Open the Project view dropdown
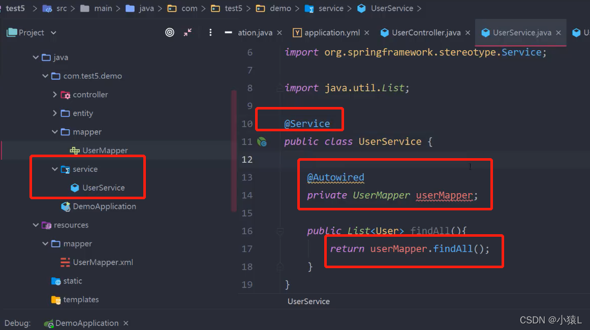Screen dimensions: 590x330 53,32
